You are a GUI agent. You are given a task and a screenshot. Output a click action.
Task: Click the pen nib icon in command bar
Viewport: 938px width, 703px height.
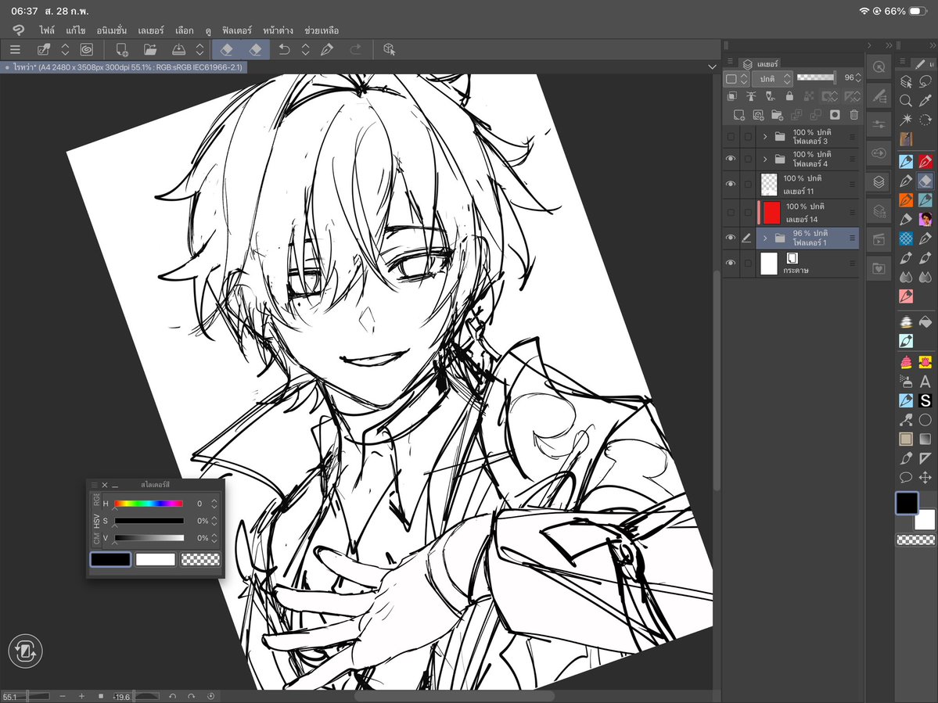327,49
